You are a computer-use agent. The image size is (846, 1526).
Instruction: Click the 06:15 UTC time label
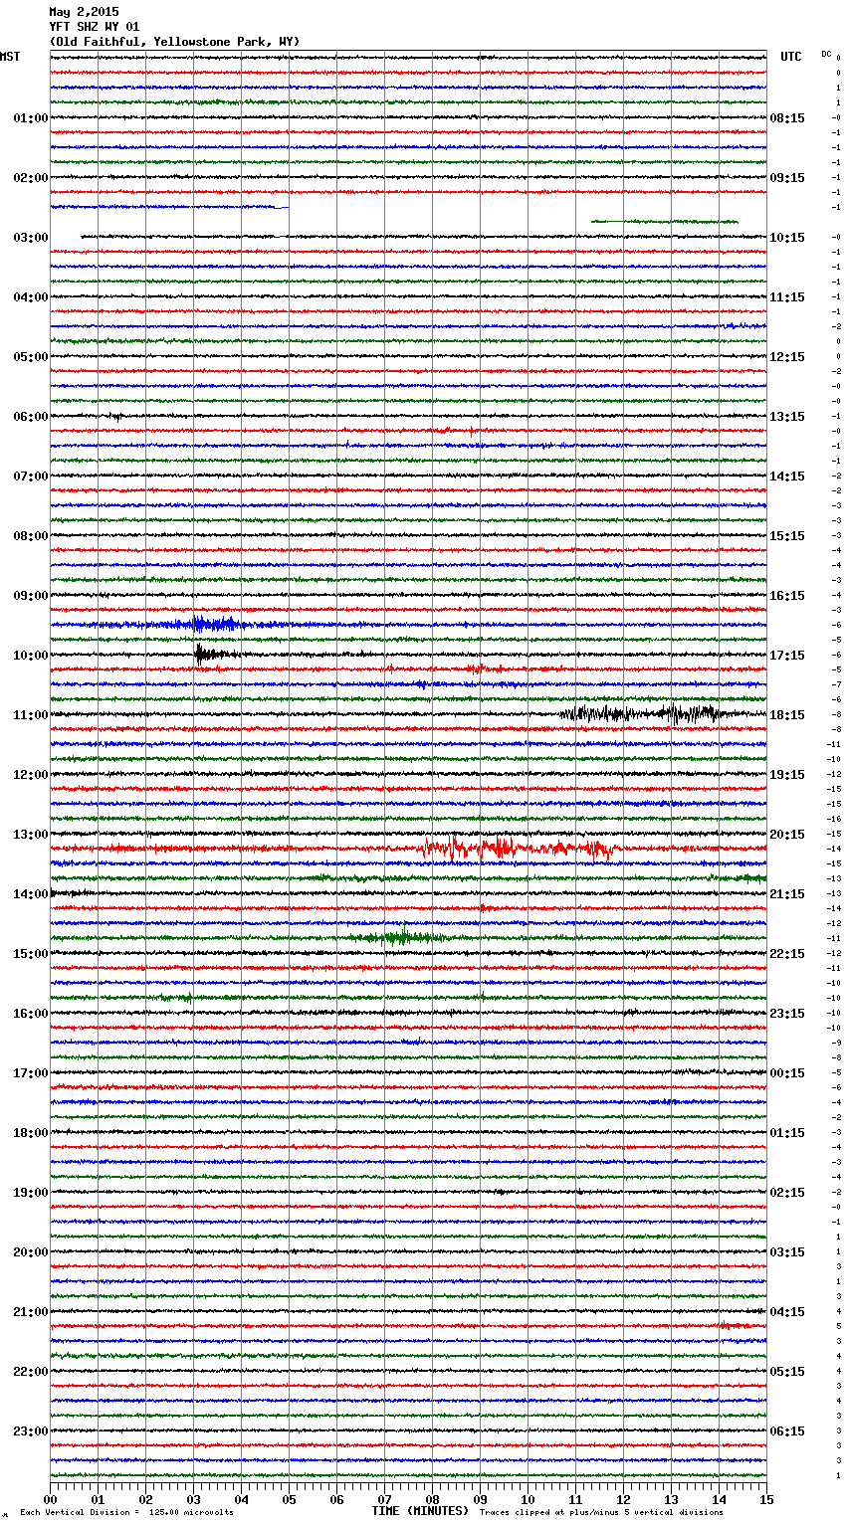coord(787,1431)
